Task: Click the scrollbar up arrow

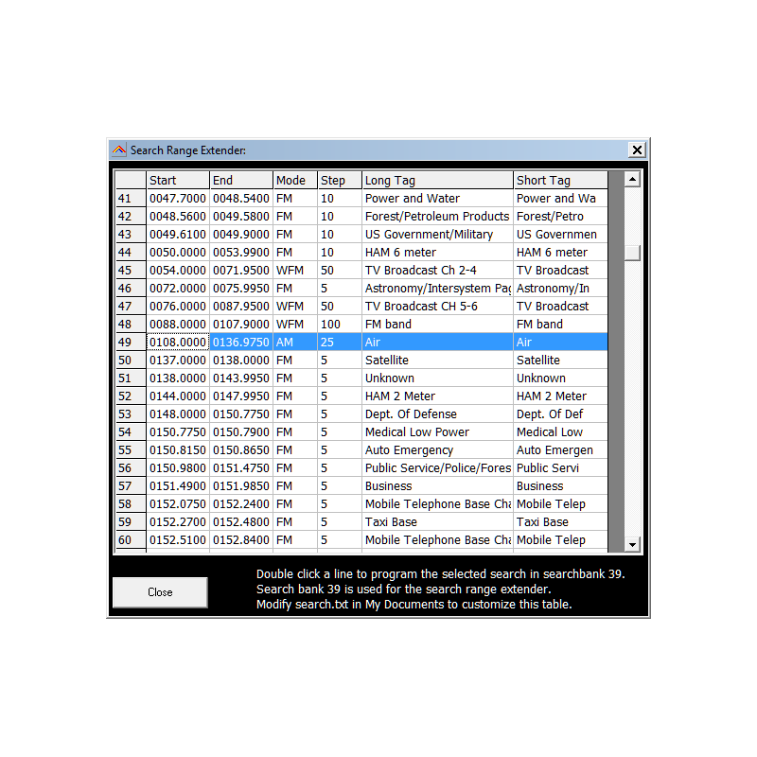Action: 631,177
